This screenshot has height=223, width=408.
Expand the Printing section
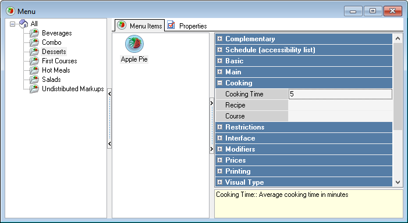pyautogui.click(x=220, y=171)
